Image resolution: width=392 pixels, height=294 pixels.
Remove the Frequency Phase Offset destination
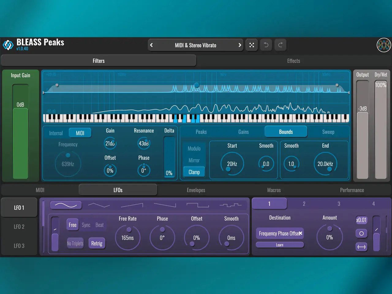pyautogui.click(x=300, y=233)
